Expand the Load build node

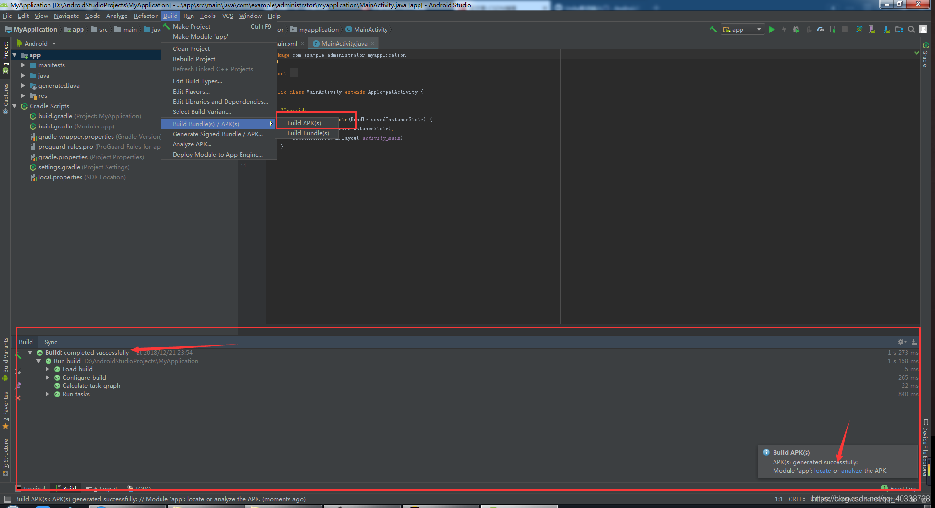47,369
